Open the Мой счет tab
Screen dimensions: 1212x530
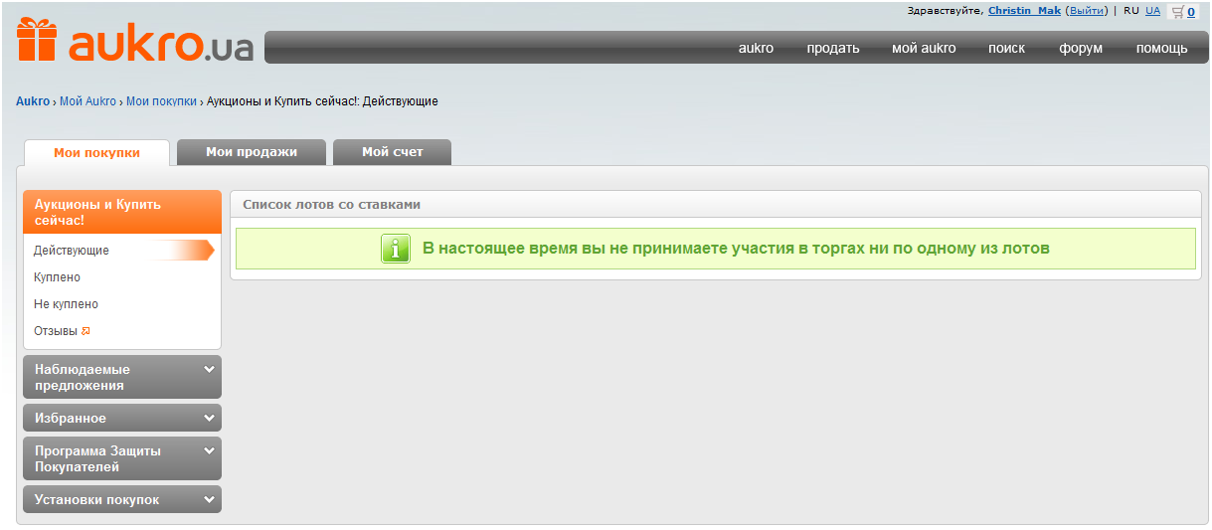pyautogui.click(x=393, y=152)
